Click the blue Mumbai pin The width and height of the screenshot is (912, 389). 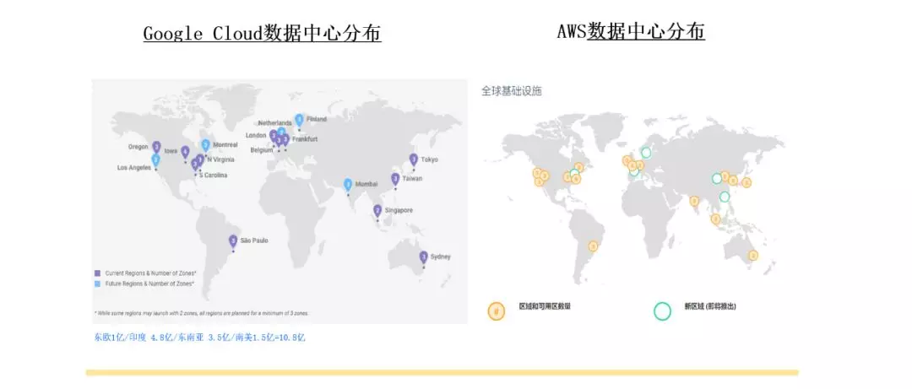click(348, 185)
